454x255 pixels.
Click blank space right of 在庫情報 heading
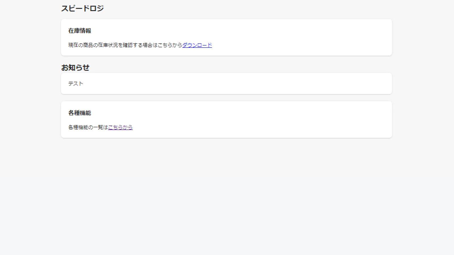(227, 31)
